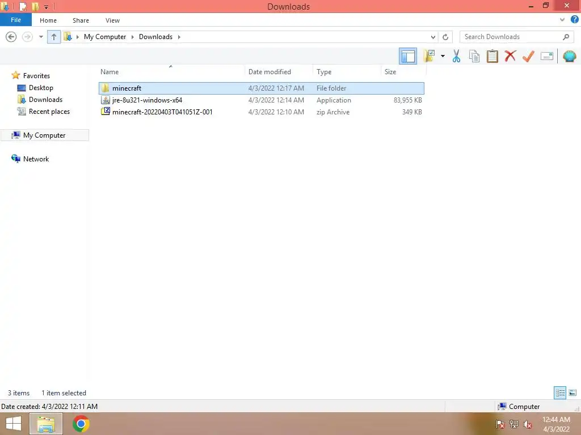
Task: Click the Forward navigation arrow
Action: click(x=27, y=37)
